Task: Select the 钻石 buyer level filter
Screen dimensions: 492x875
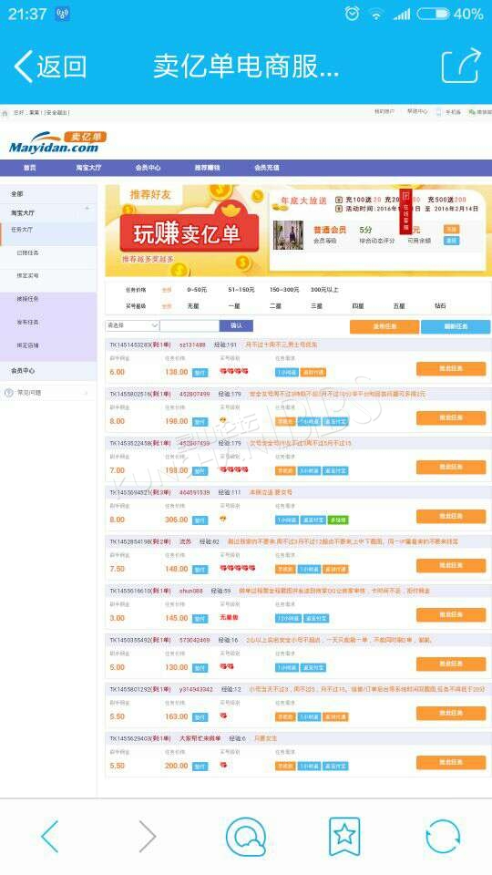Action: 440,306
